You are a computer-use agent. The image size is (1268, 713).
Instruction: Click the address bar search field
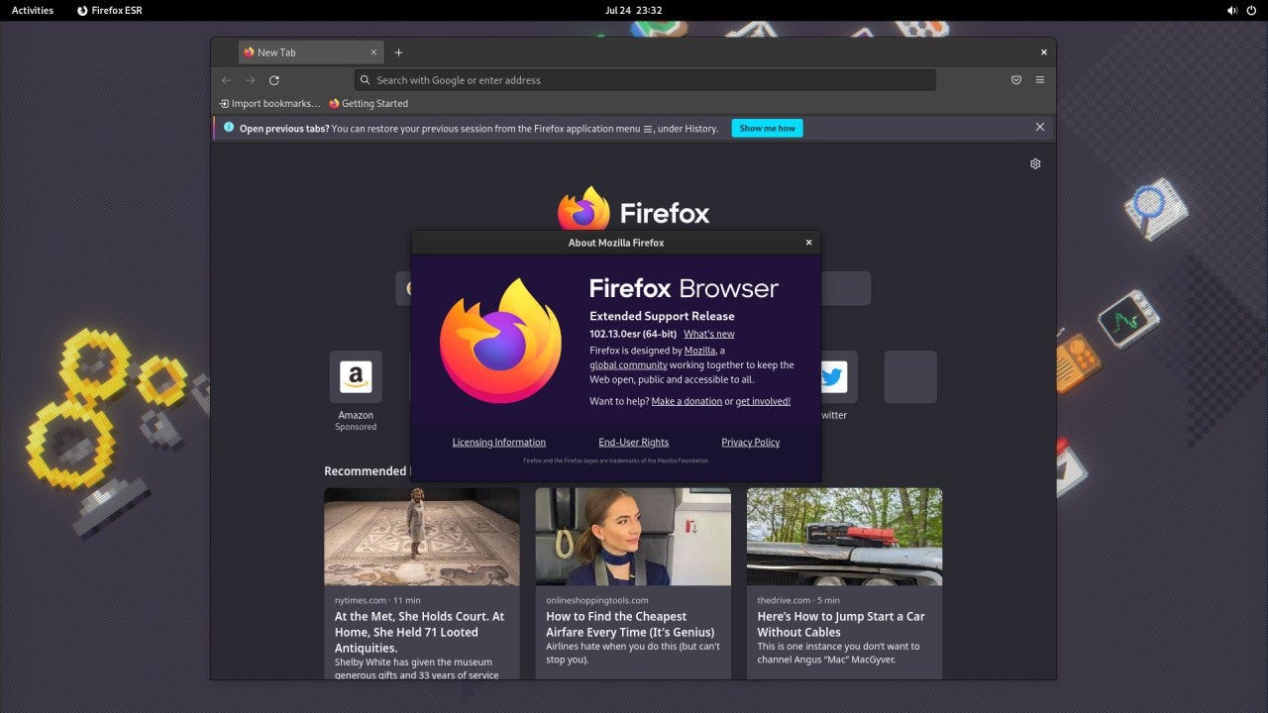point(645,80)
